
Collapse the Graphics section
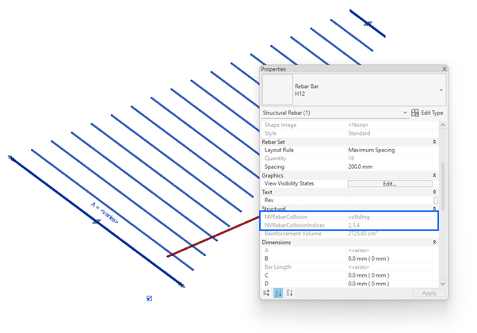pyautogui.click(x=433, y=175)
